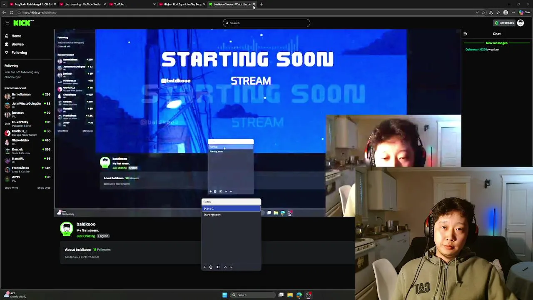Image resolution: width=533 pixels, height=300 pixels.
Task: Expand recommended list with Show More
Action: point(11,187)
